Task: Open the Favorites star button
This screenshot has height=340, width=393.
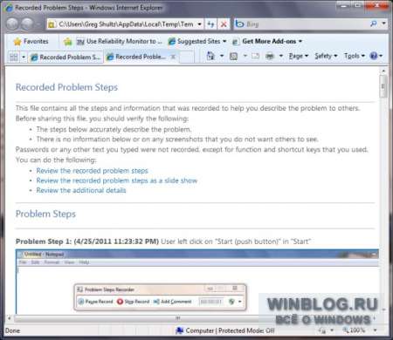Action: tap(31, 42)
